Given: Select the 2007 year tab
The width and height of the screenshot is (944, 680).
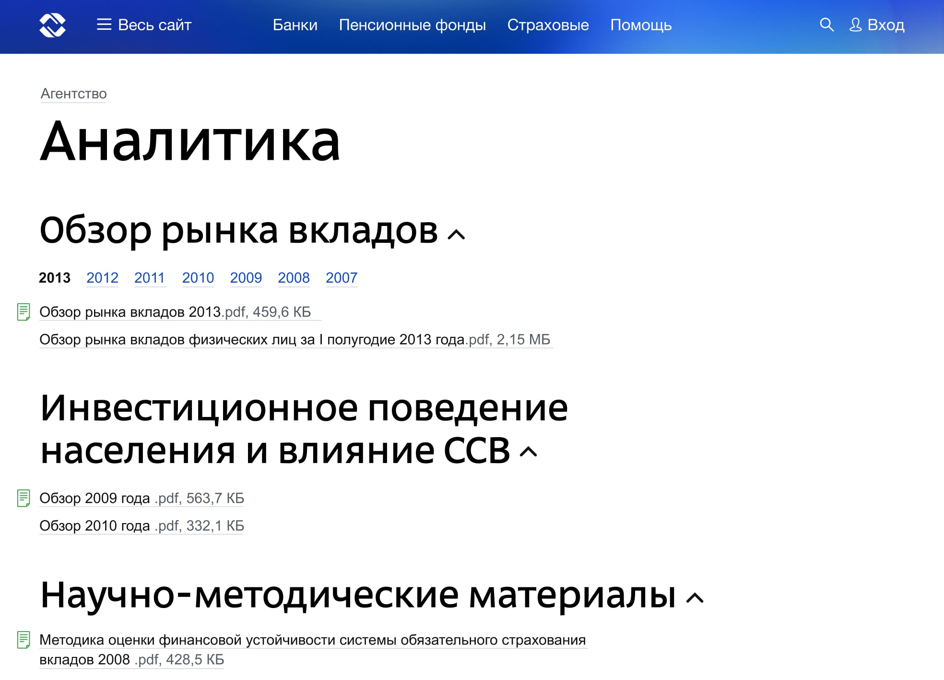Looking at the screenshot, I should 342,278.
